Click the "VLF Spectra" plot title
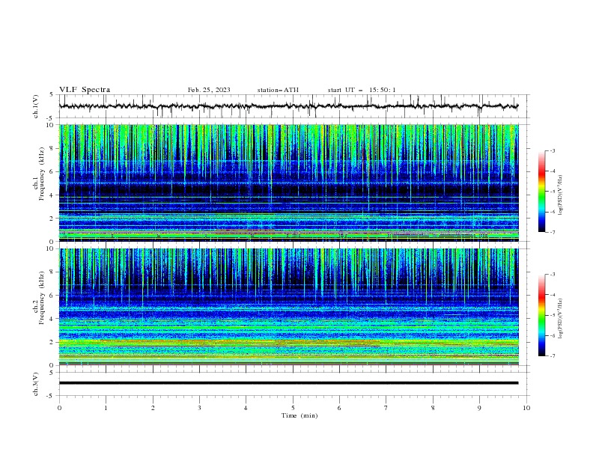593x458 pixels. pos(85,90)
